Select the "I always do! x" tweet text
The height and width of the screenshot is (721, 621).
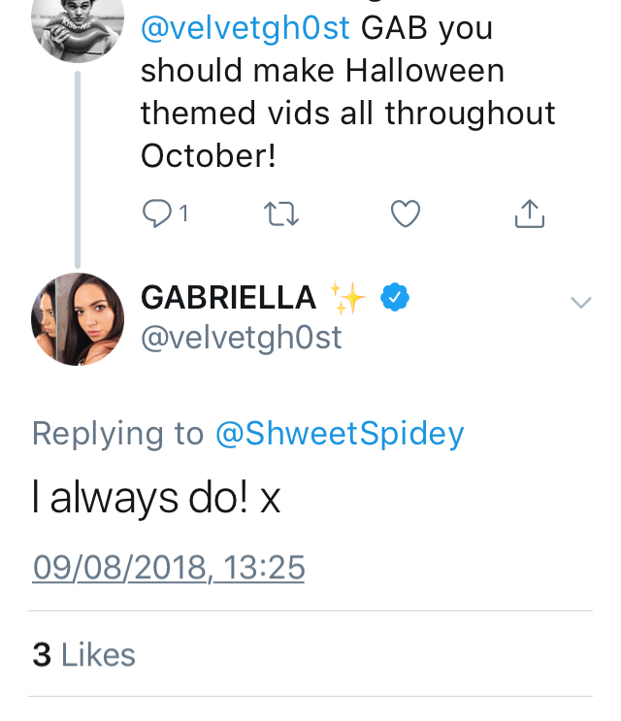pos(156,499)
